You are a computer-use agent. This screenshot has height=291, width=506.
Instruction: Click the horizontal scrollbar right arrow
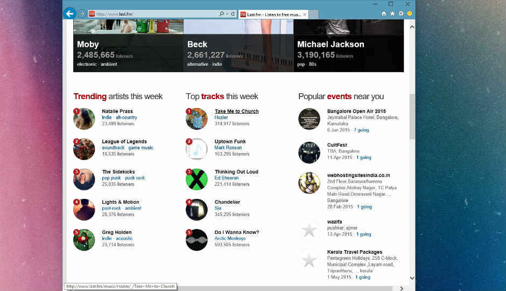tap(402, 288)
